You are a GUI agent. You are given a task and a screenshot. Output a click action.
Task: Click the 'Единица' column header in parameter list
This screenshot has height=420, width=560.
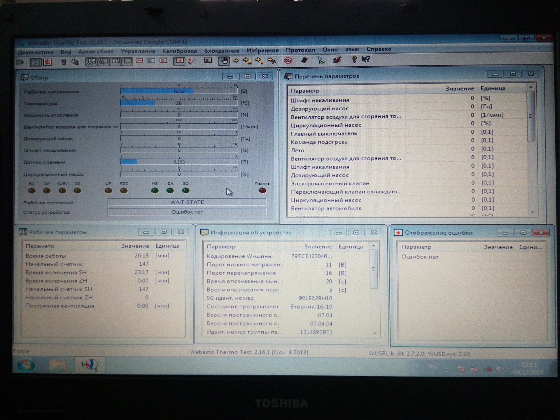pos(493,88)
